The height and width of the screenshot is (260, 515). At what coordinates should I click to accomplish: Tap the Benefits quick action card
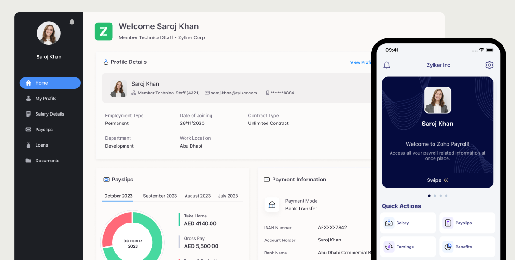point(467,247)
